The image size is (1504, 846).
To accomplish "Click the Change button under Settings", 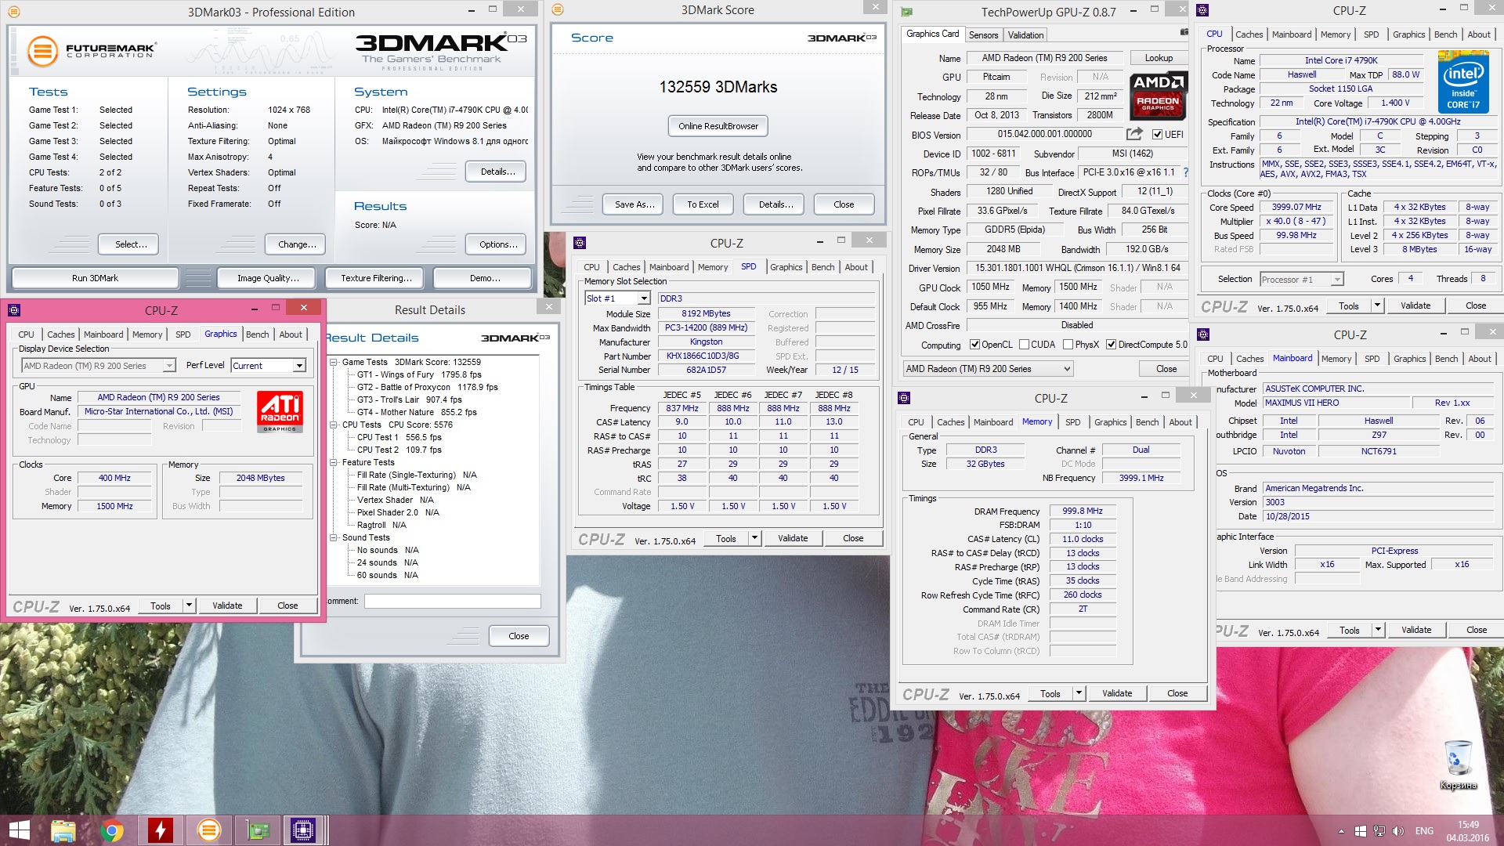I will (297, 244).
